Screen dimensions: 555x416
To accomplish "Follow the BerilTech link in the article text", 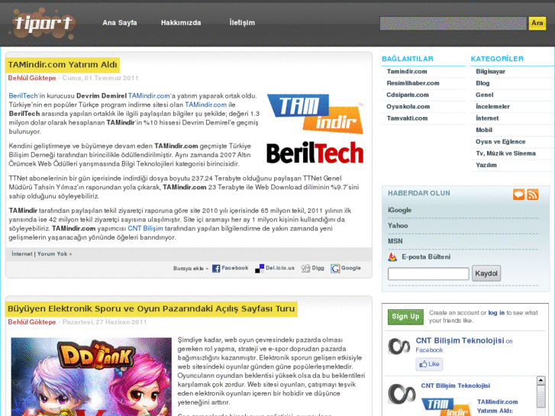I will pyautogui.click(x=23, y=96).
